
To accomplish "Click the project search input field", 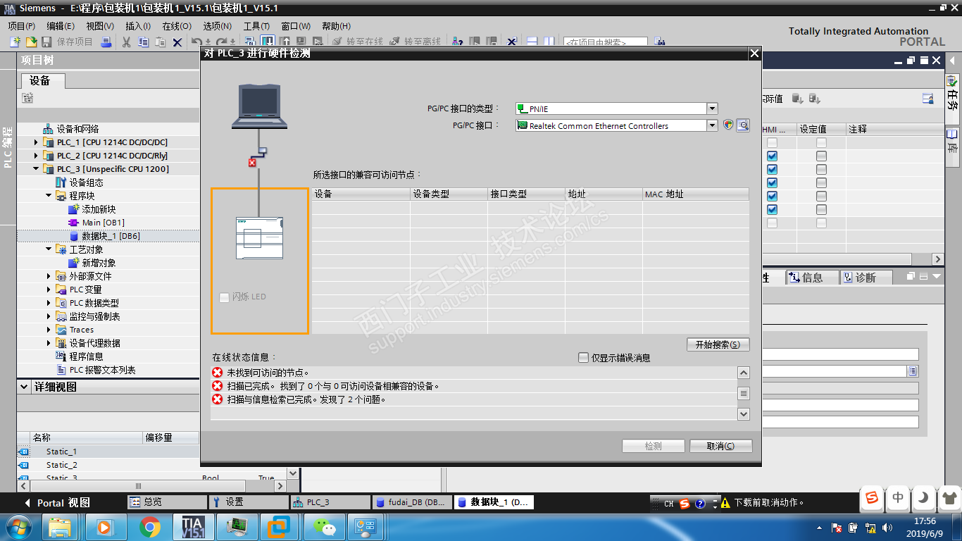I will [605, 42].
